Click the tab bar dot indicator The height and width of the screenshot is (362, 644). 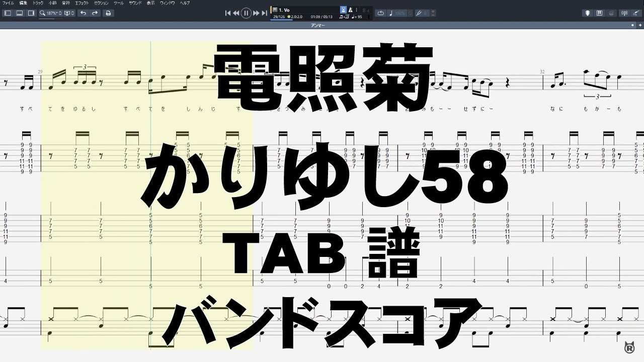(633, 25)
